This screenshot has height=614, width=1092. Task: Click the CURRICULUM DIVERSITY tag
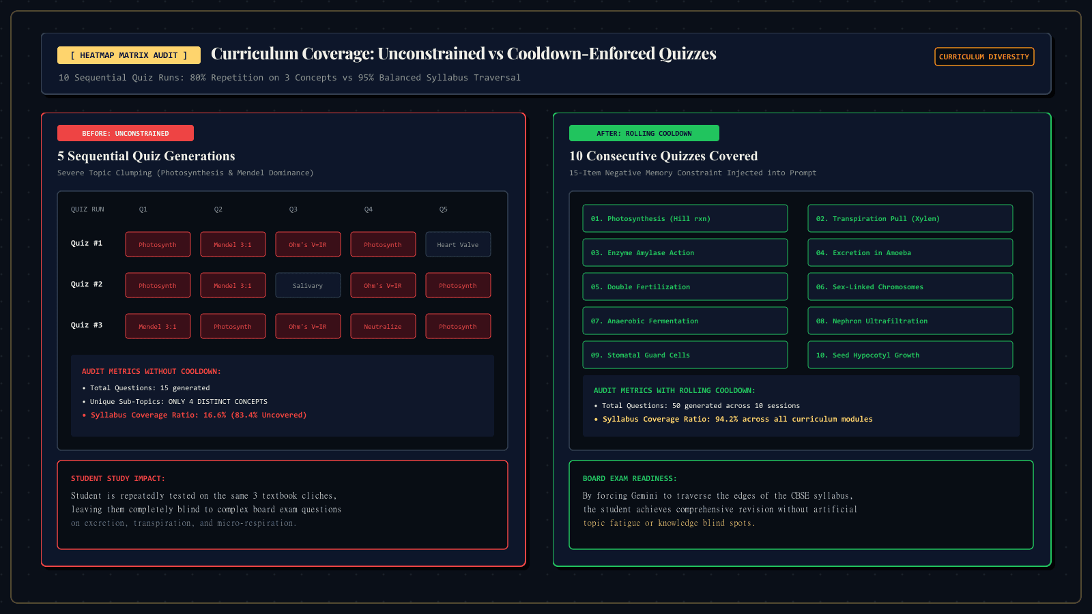point(984,57)
